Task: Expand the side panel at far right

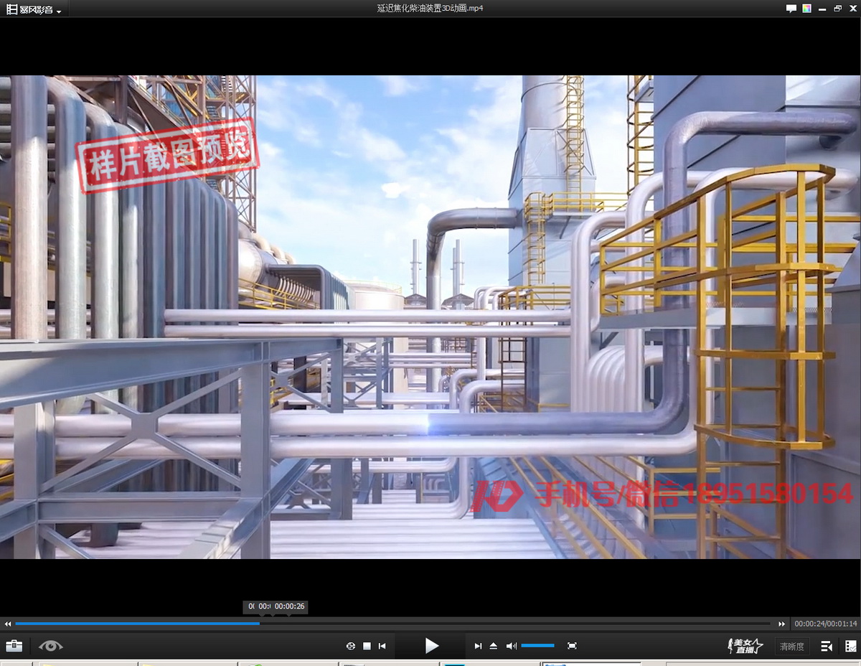Action: coord(850,646)
